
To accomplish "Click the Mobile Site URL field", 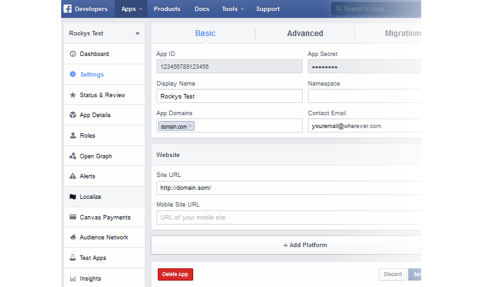I will (x=289, y=218).
